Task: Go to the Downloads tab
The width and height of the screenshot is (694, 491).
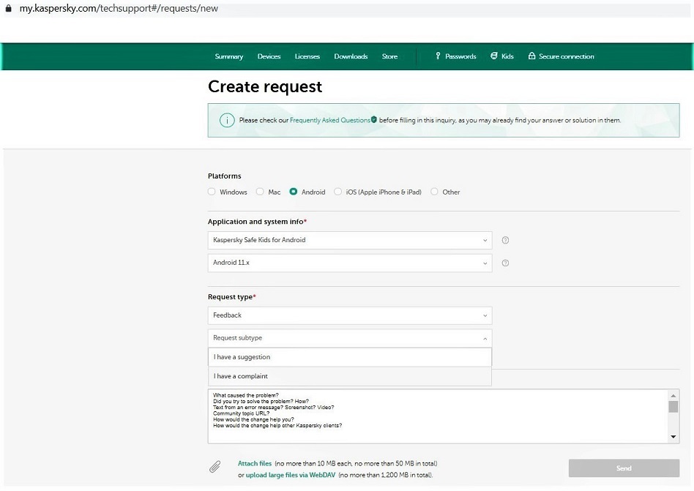Action: (351, 56)
